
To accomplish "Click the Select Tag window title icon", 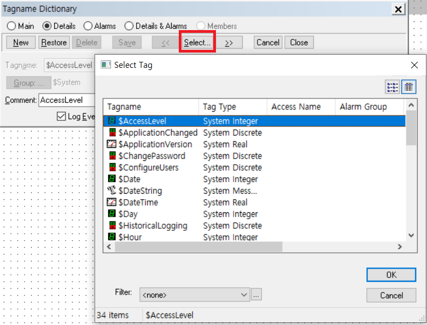I will pos(106,65).
